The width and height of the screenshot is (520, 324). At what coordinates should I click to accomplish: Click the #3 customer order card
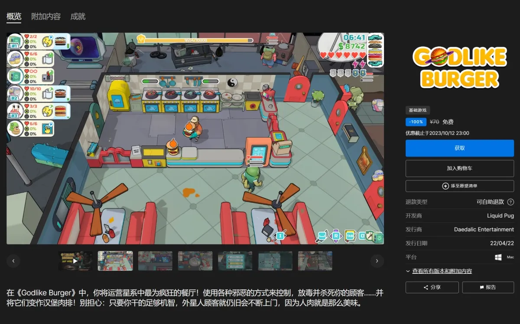(39, 111)
